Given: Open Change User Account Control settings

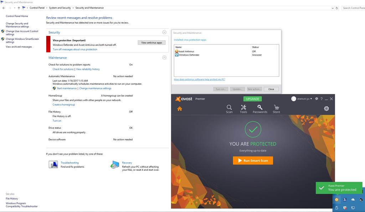Looking at the screenshot, I should (22, 33).
